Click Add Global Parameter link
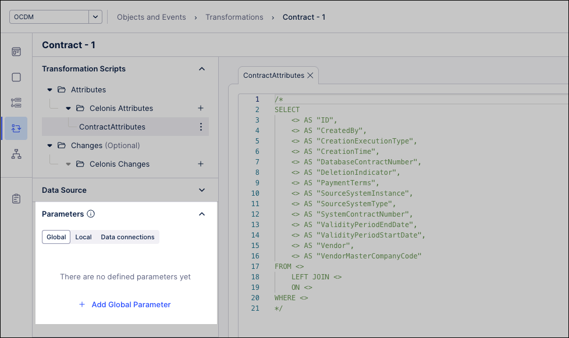The height and width of the screenshot is (338, 569). coord(125,304)
